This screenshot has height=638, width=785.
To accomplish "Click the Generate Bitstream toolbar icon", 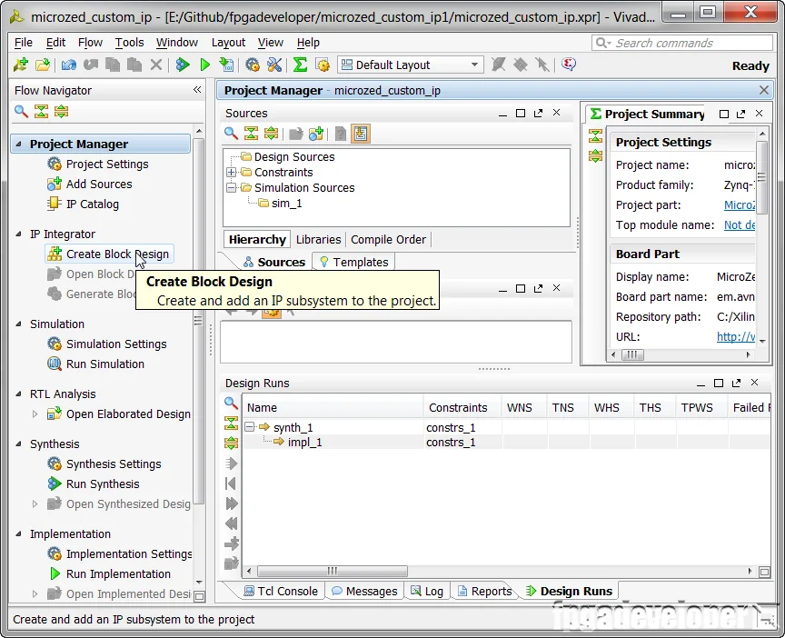I will [x=226, y=65].
